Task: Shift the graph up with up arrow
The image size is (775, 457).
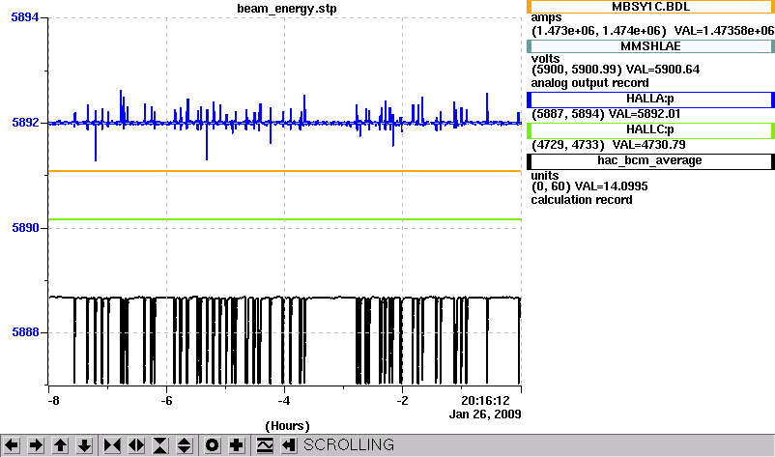Action: pyautogui.click(x=60, y=445)
